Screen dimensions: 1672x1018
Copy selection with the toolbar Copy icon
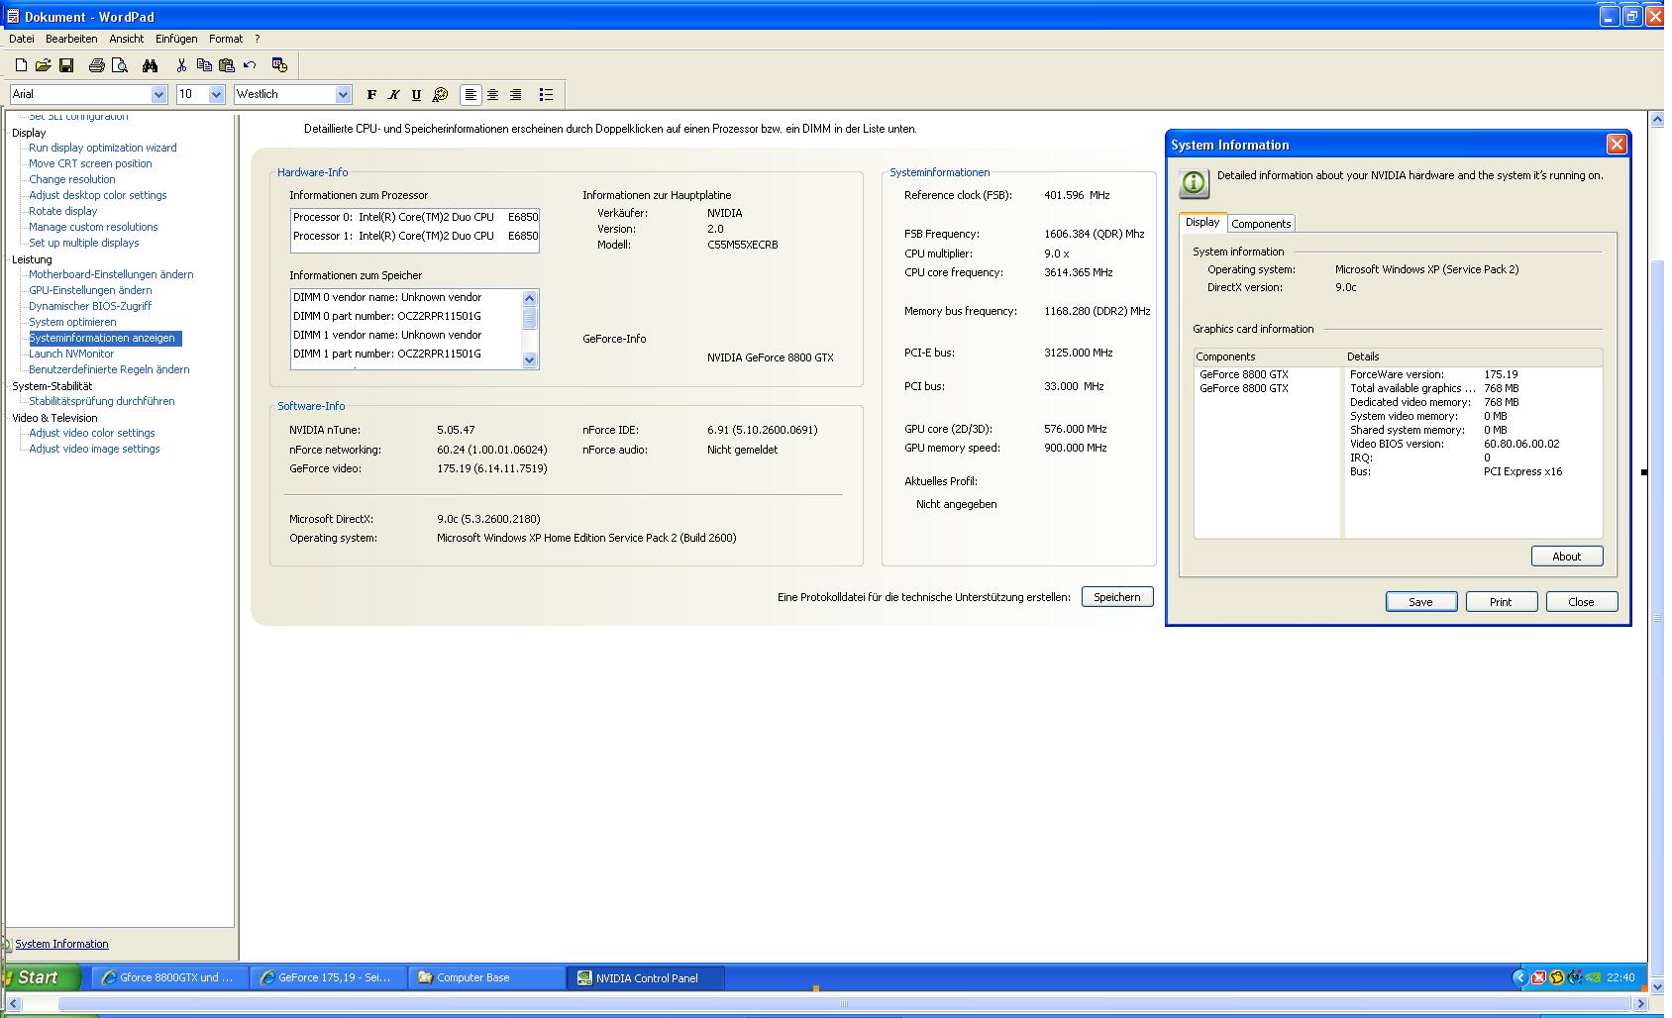tap(204, 65)
